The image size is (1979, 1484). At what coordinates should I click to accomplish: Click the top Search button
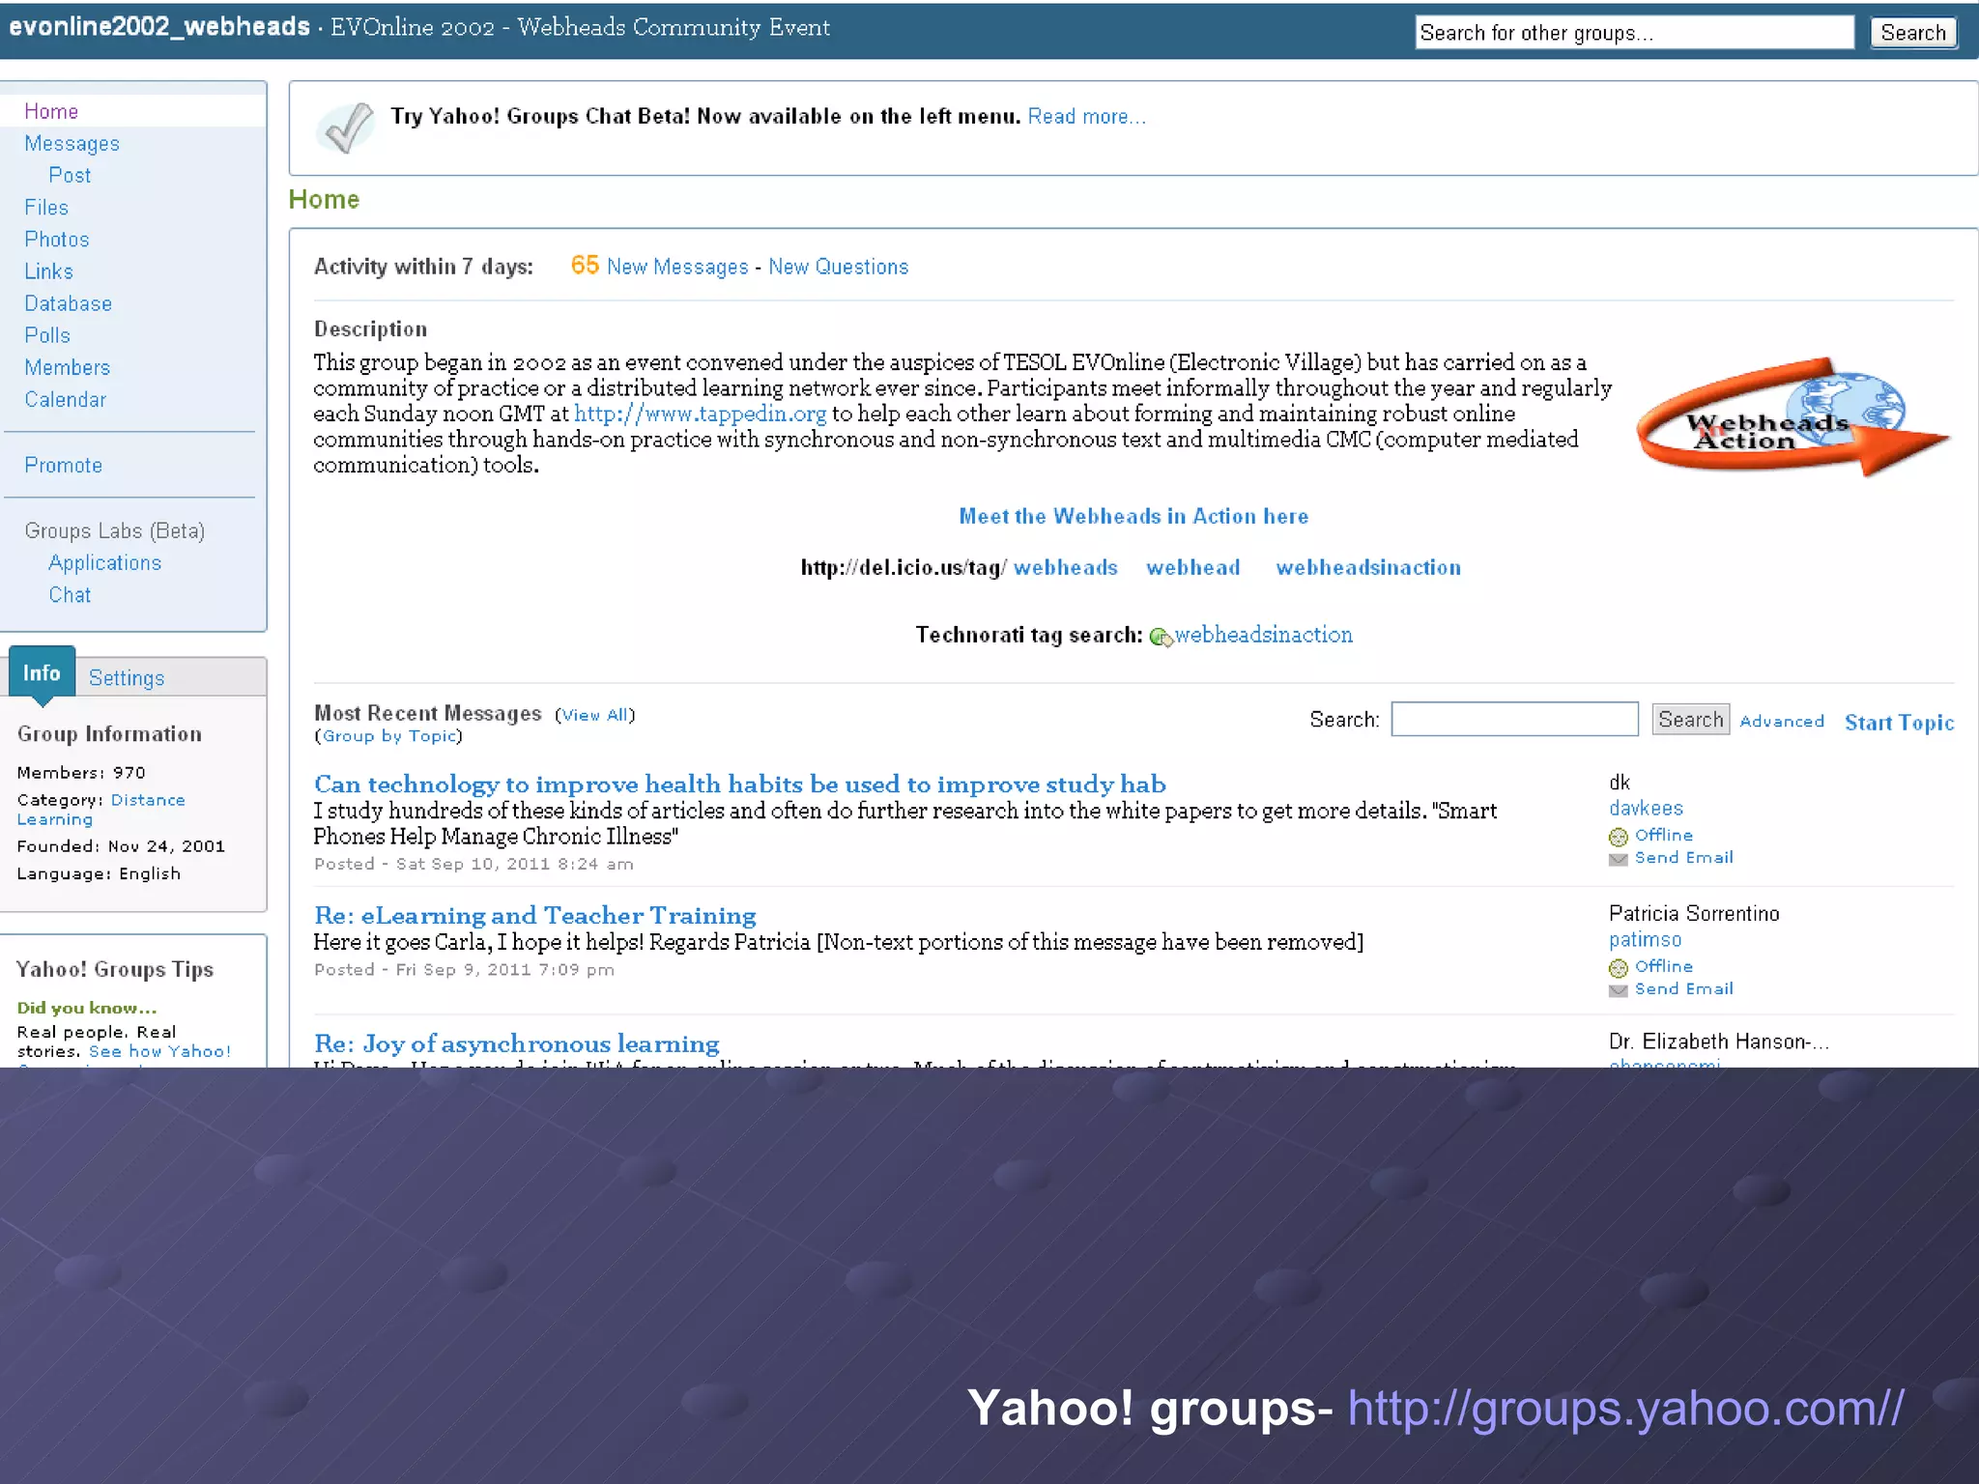pos(1913,33)
